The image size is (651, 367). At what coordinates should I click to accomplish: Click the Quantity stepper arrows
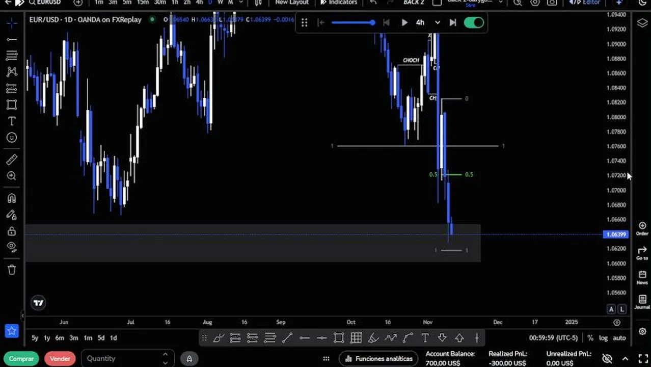pos(165,358)
